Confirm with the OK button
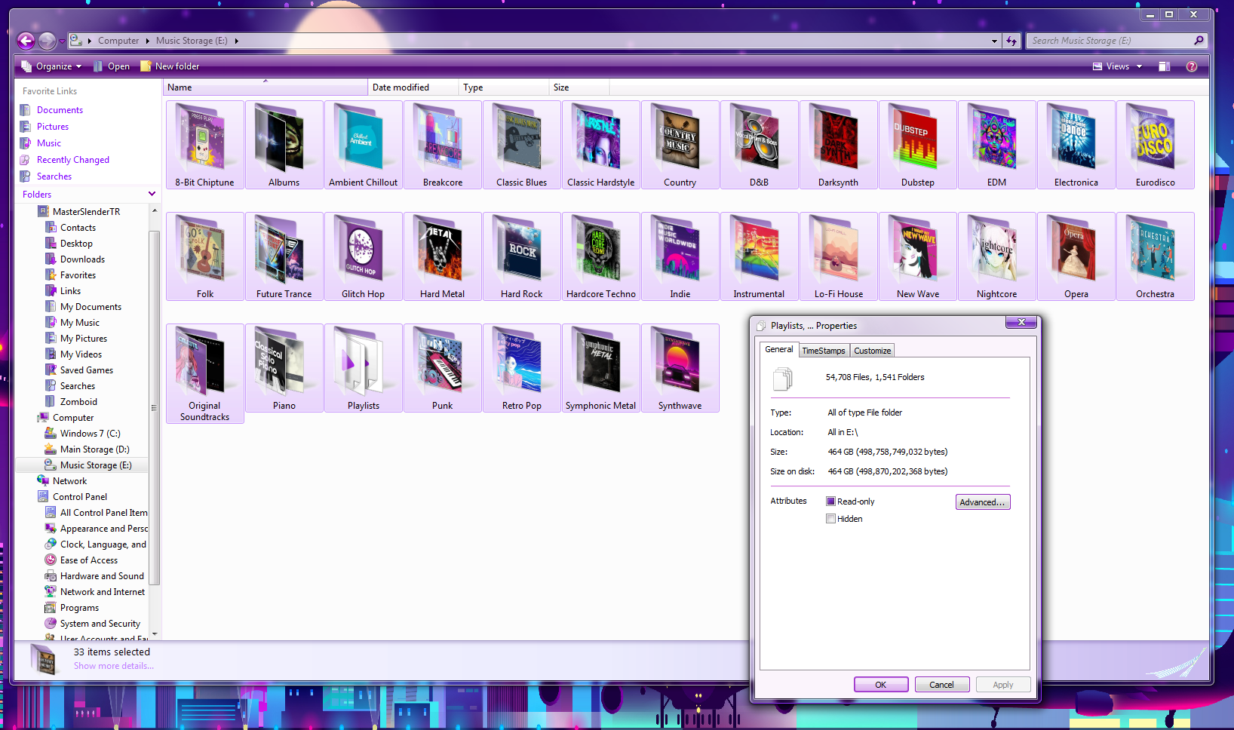This screenshot has width=1234, height=730. tap(880, 685)
